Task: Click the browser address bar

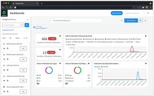Action: click(x=73, y=8)
